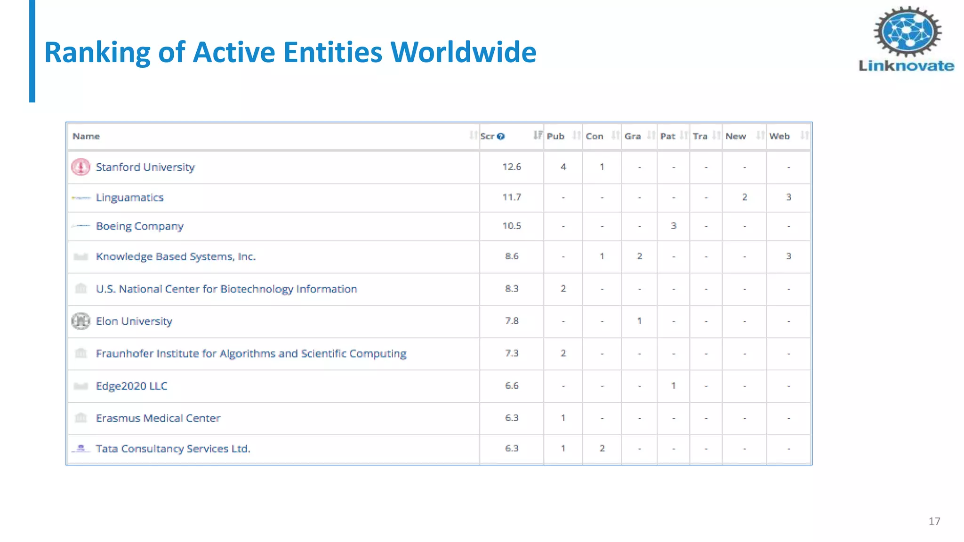Click the Stanford University logo icon
Screen dimensions: 964x542
coord(80,167)
